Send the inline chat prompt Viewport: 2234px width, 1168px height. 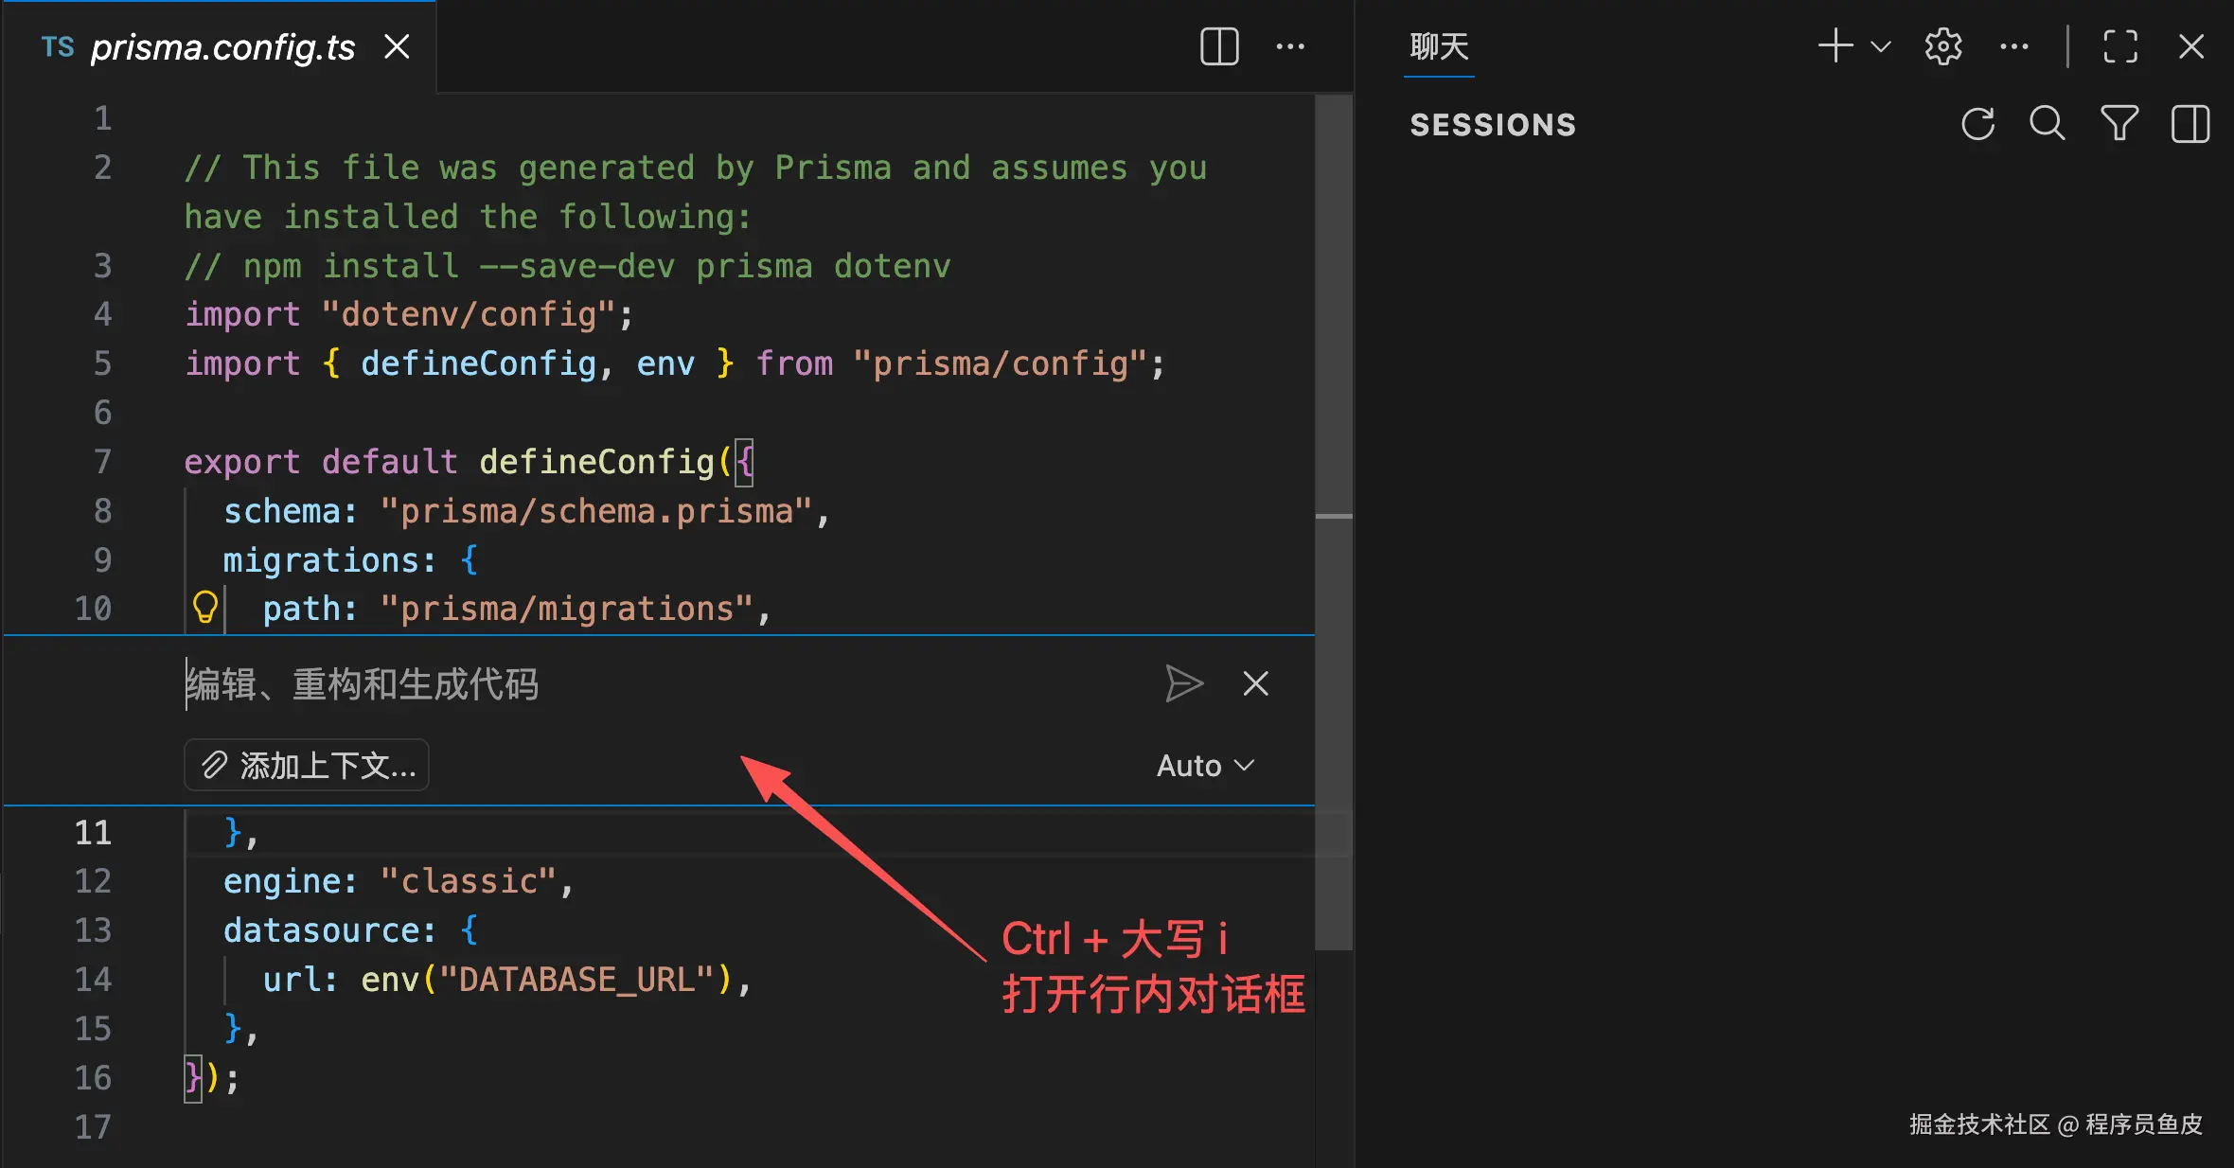1183,683
